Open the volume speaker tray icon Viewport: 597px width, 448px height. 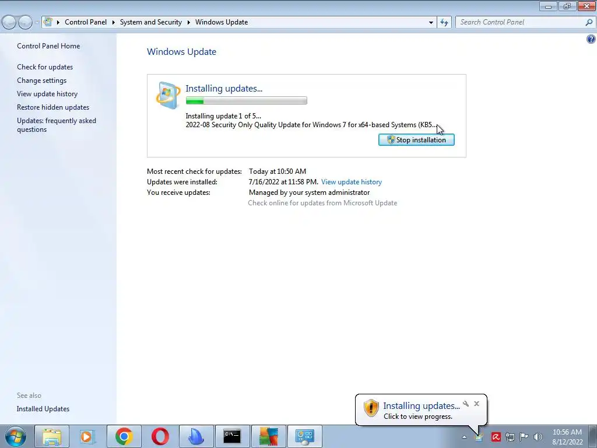(x=538, y=437)
